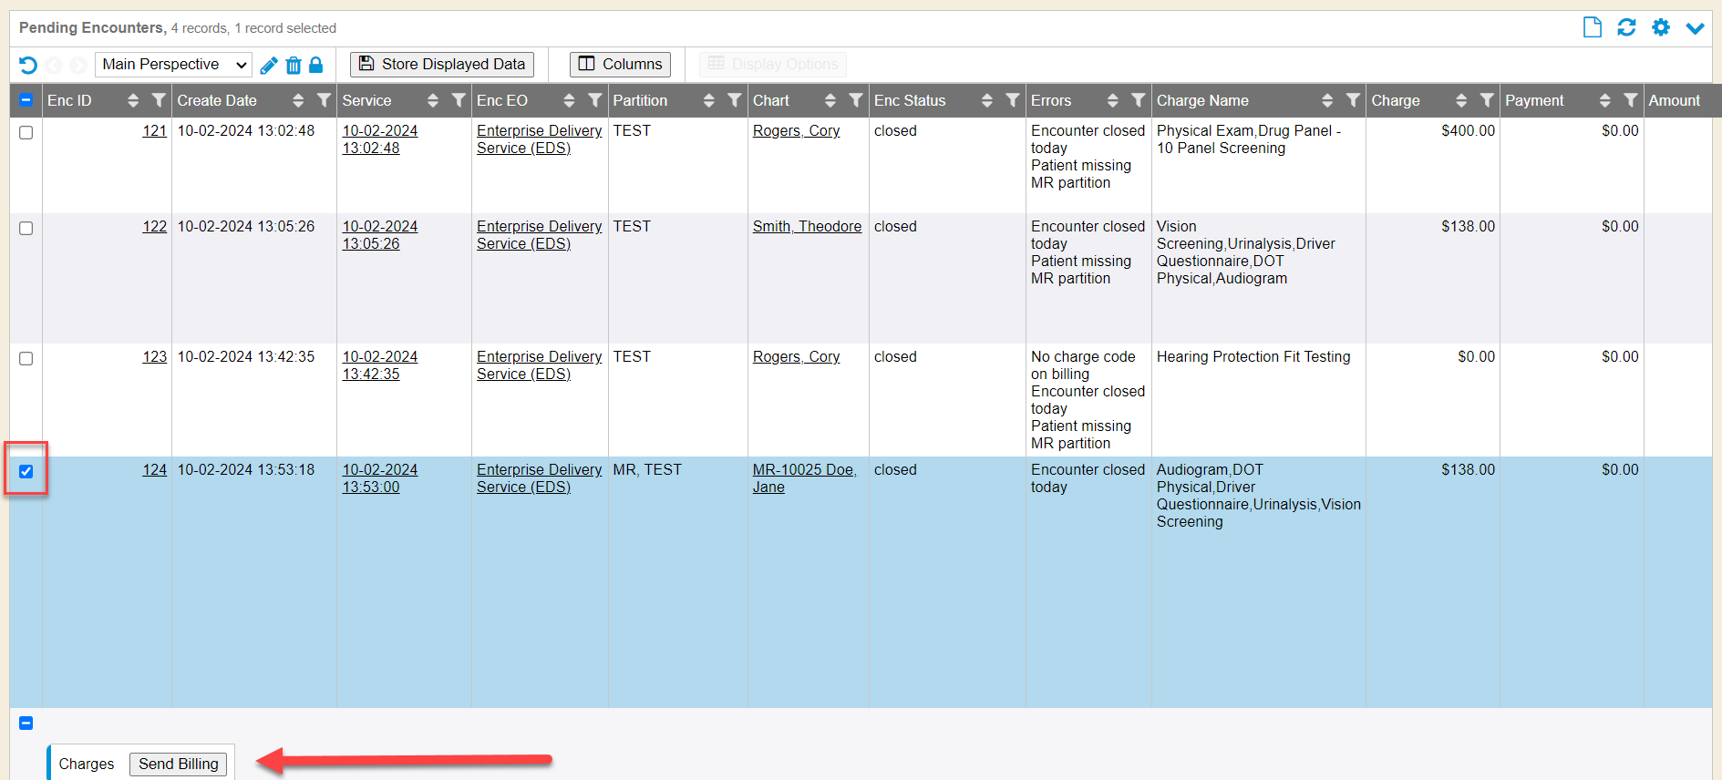This screenshot has width=1722, height=780.
Task: Click the Send Billing button
Action: click(x=179, y=764)
